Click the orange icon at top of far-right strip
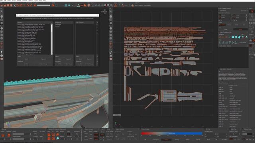255x143 pixels. [x=252, y=11]
